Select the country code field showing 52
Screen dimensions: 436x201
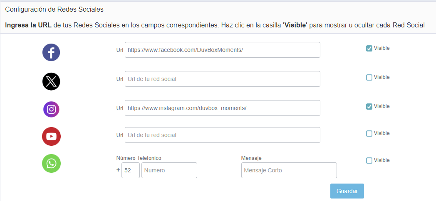pos(130,170)
